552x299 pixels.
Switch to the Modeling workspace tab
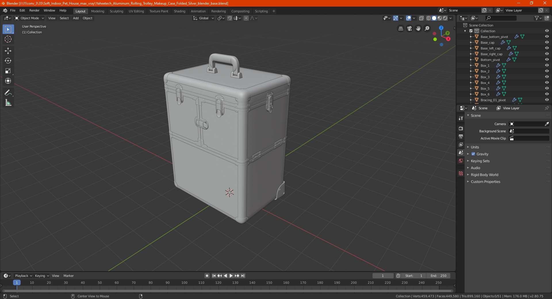[97, 11]
